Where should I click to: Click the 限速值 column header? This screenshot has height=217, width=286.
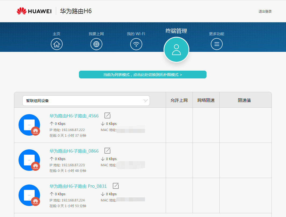point(244,100)
